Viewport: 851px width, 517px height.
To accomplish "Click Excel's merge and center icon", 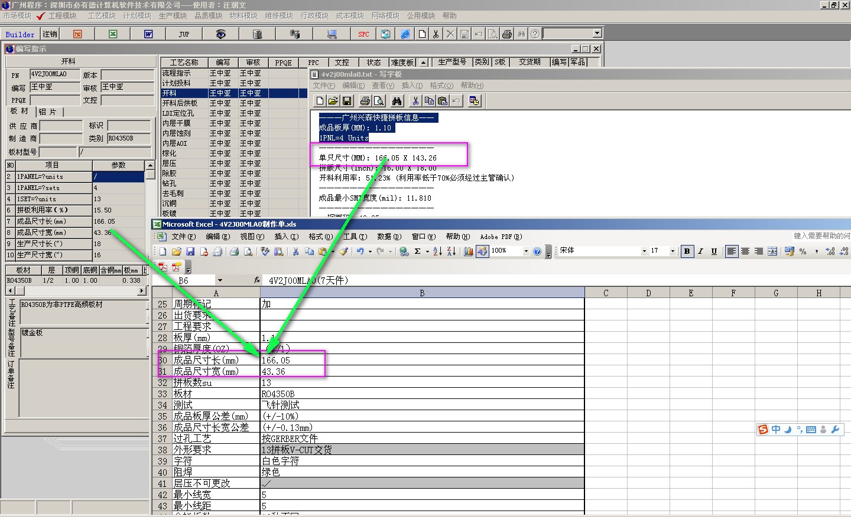I will point(772,251).
